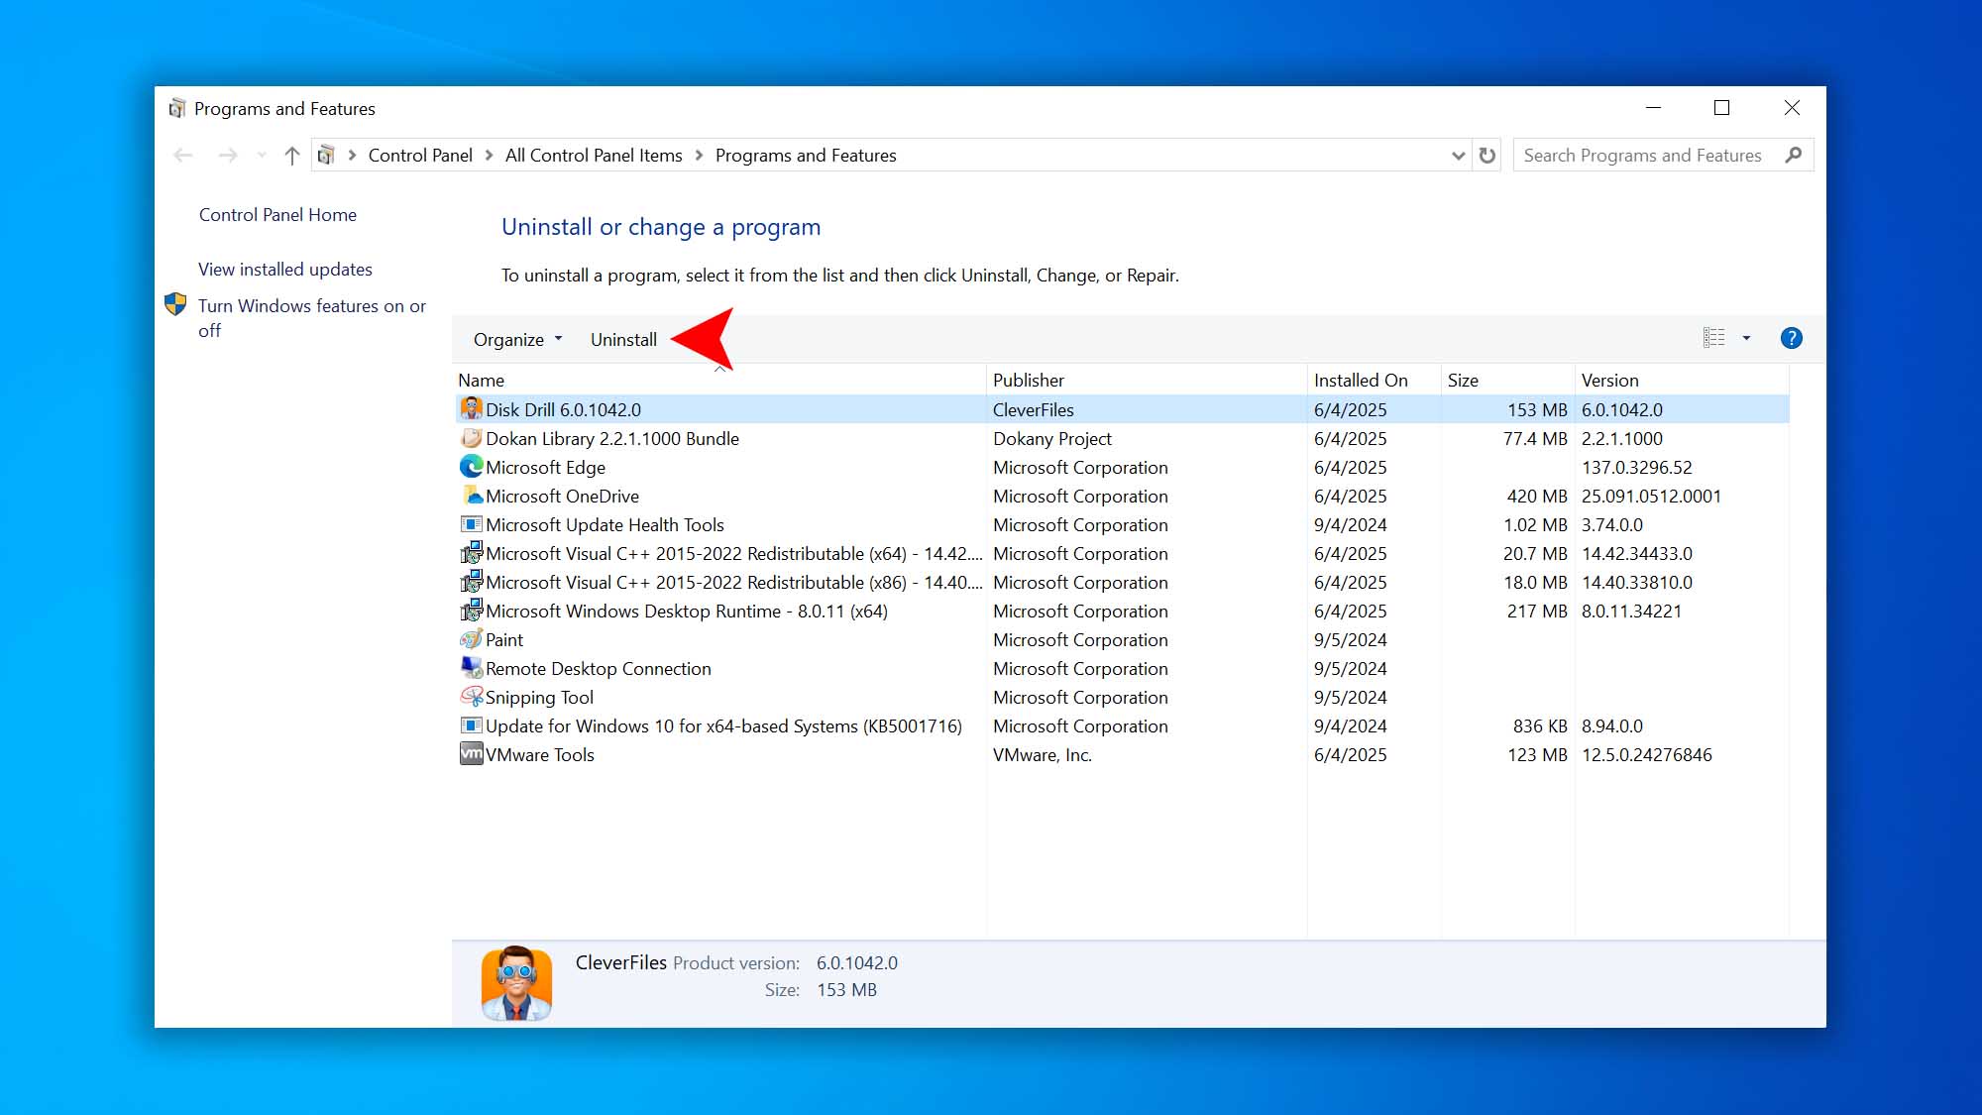
Task: Click the Microsoft Edge icon in list
Action: pyautogui.click(x=472, y=467)
